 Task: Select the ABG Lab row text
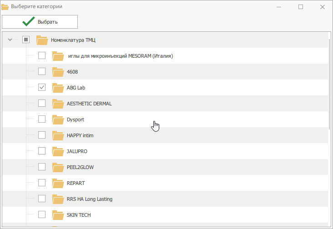(76, 88)
